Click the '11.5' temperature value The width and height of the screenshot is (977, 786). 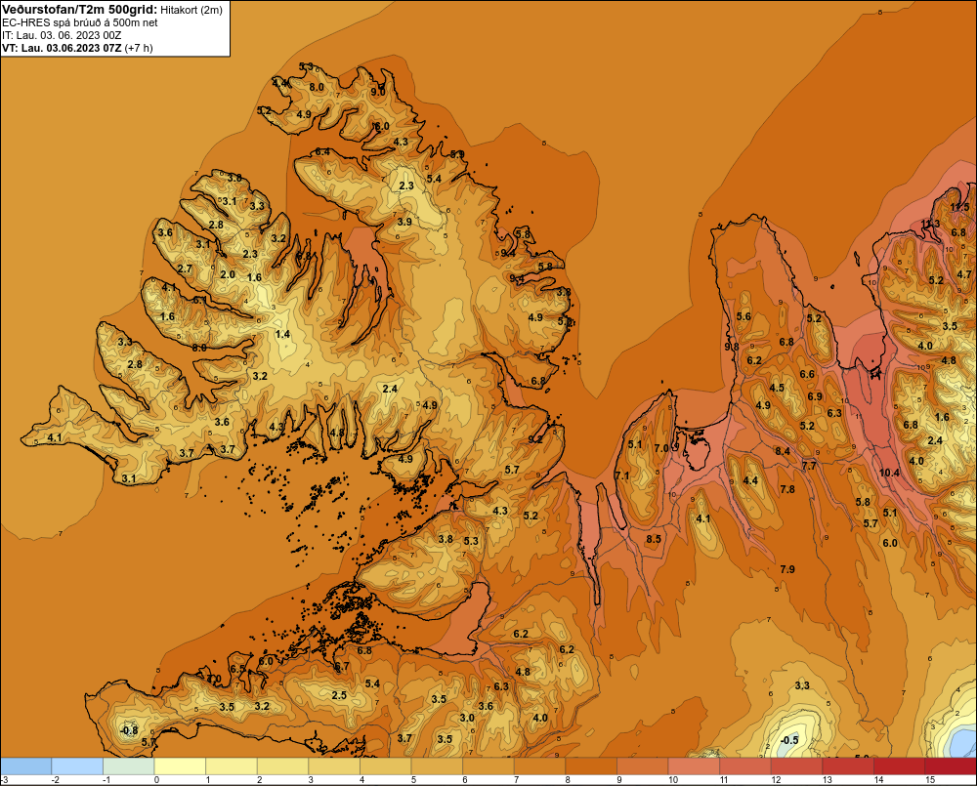coord(960,207)
